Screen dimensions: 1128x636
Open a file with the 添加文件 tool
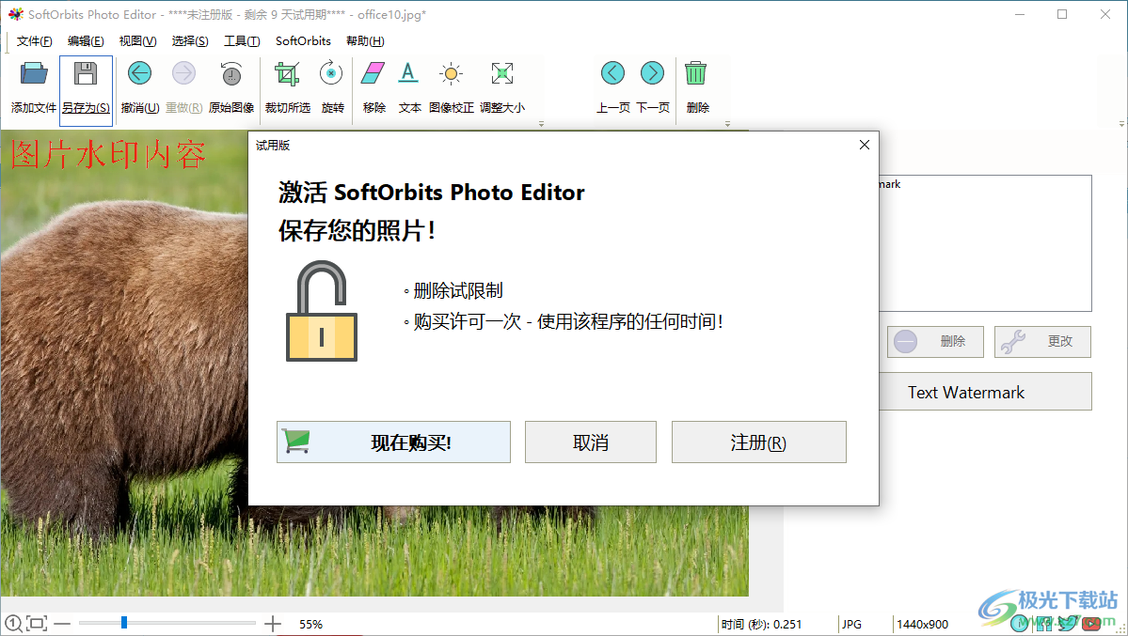pyautogui.click(x=33, y=85)
